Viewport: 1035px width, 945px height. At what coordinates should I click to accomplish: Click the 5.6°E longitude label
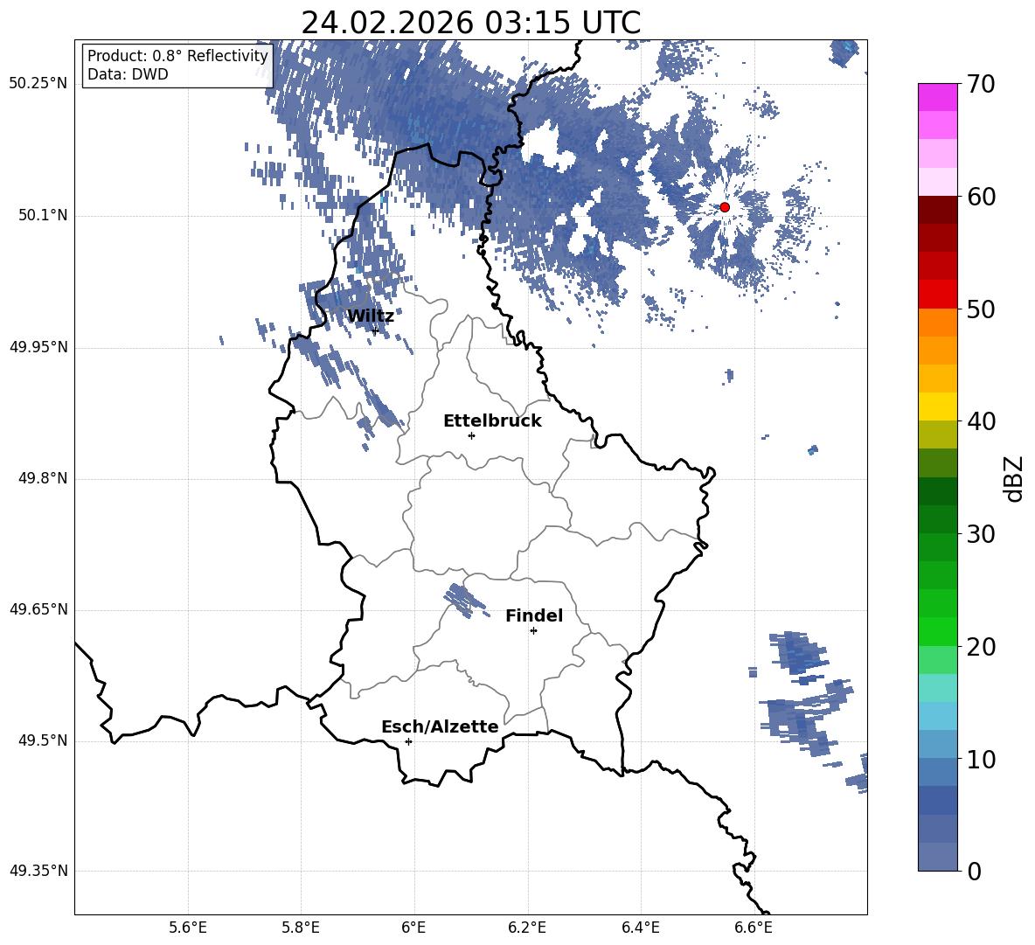coord(188,928)
